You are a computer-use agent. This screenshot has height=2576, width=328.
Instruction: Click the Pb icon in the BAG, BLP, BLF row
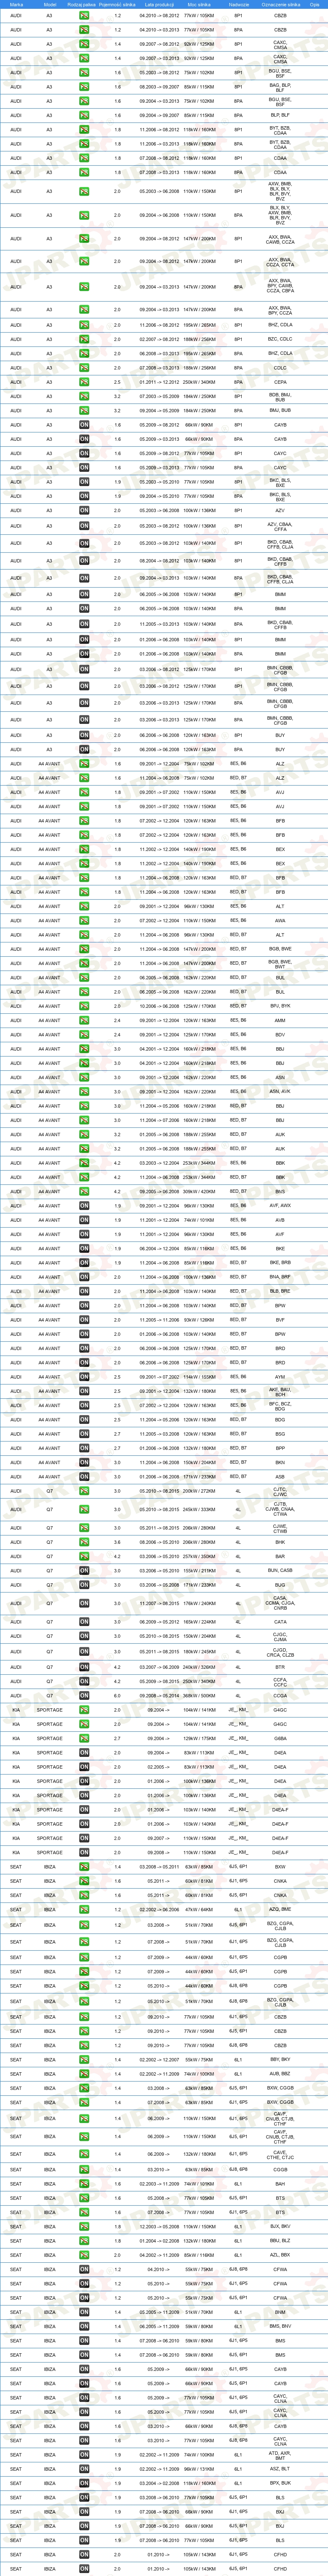coord(84,87)
